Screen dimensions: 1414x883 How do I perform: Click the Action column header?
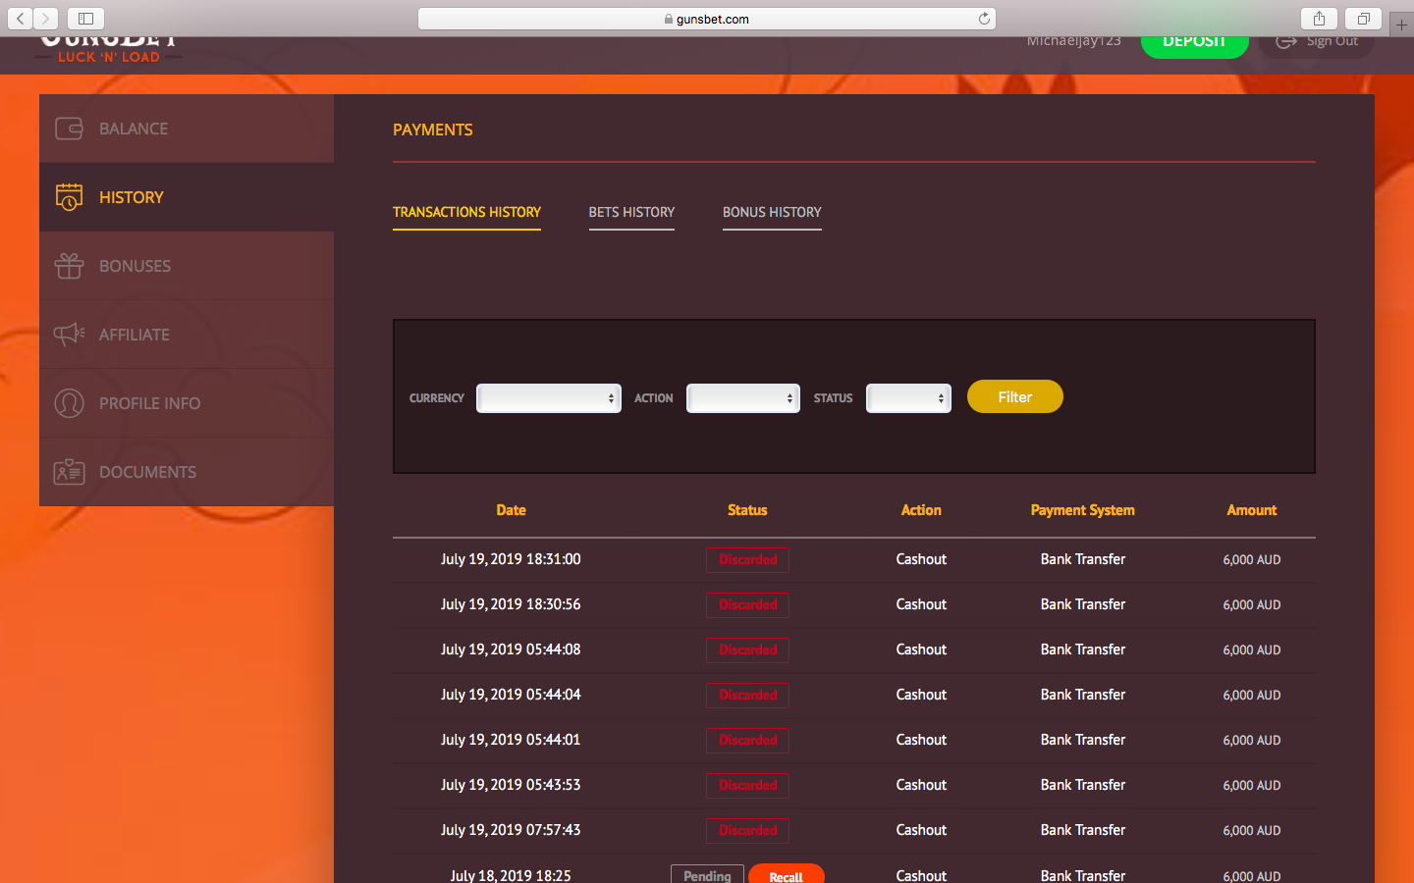coord(921,510)
